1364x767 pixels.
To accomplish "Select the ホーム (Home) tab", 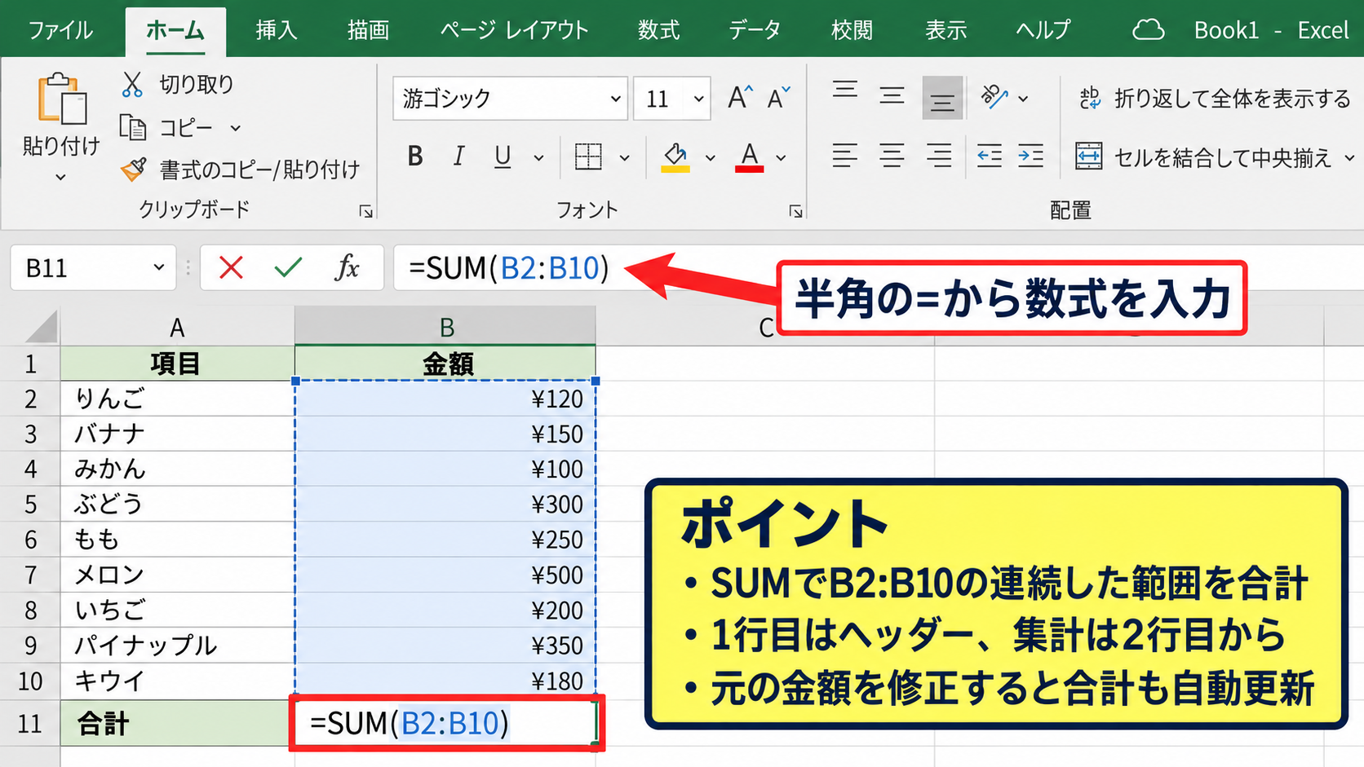I will coord(175,31).
